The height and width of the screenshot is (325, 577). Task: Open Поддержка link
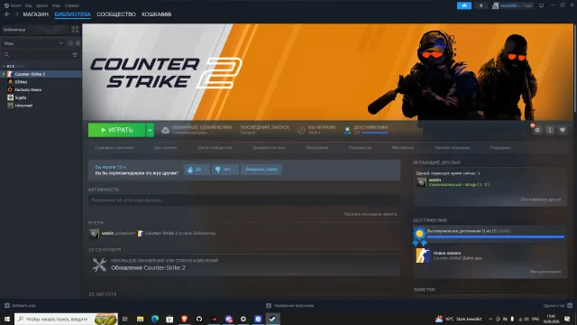click(500, 148)
